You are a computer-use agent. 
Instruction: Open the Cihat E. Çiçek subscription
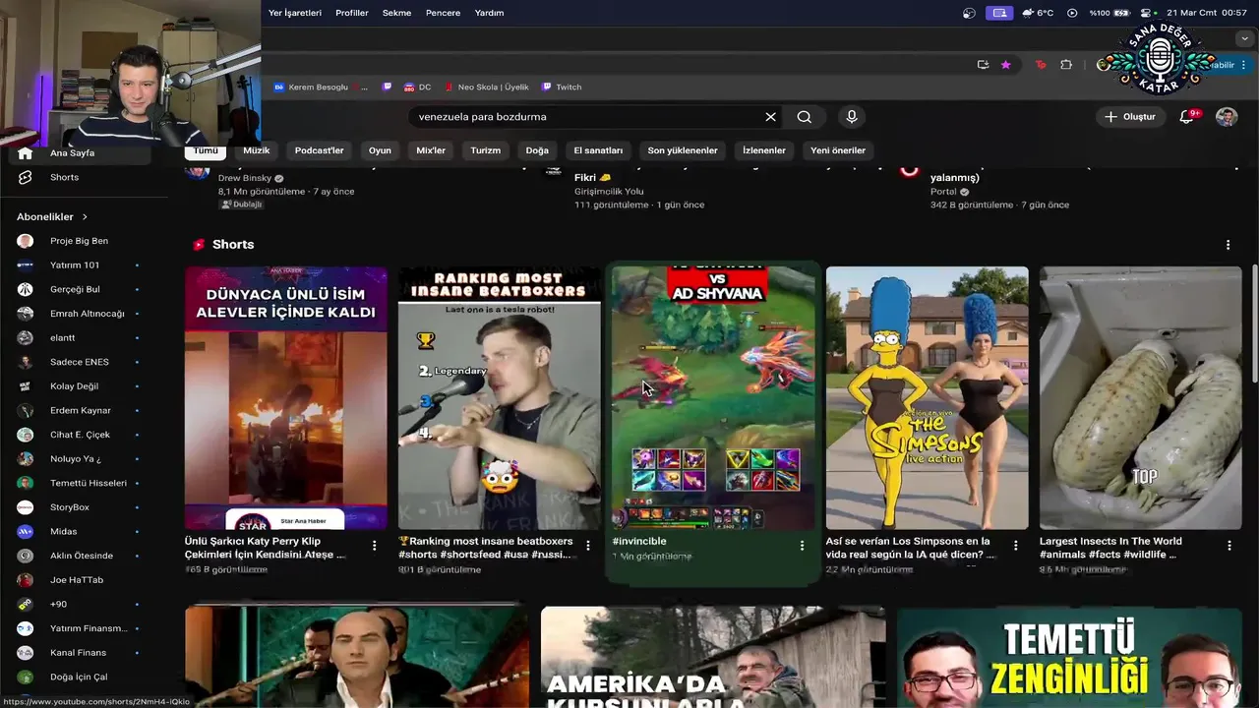coord(79,435)
